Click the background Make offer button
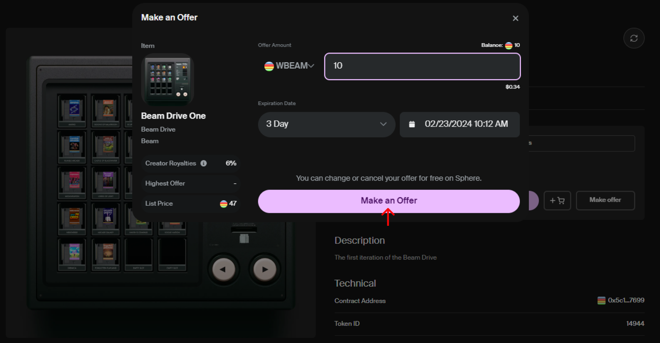The width and height of the screenshot is (660, 343). (605, 200)
